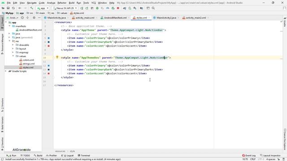Open the Build tool window button
The image size is (287, 161).
[x=38, y=156]
